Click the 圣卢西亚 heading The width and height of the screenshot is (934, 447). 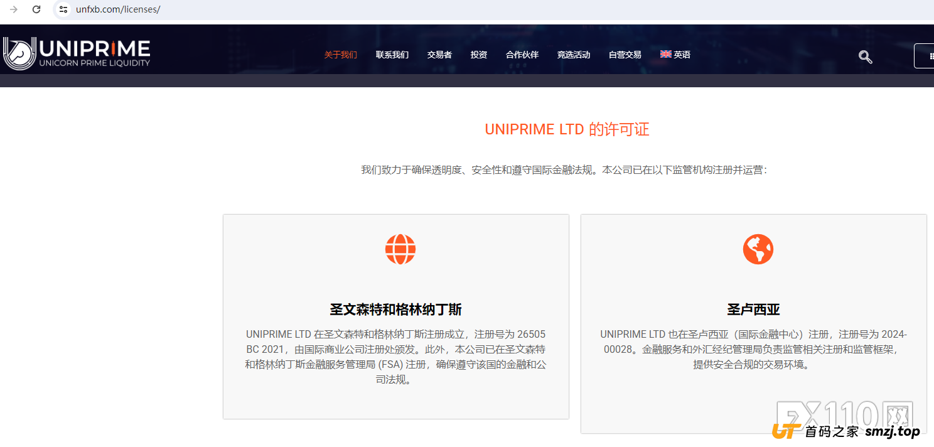pos(754,310)
